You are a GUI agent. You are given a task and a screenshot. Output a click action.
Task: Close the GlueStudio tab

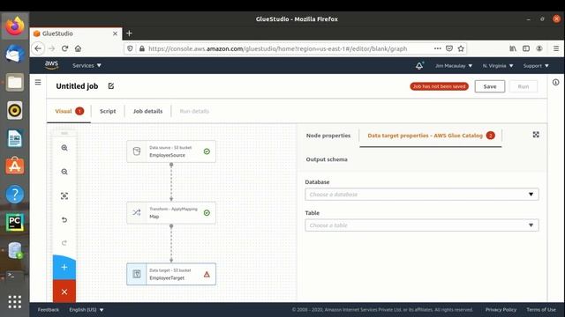[x=115, y=33]
